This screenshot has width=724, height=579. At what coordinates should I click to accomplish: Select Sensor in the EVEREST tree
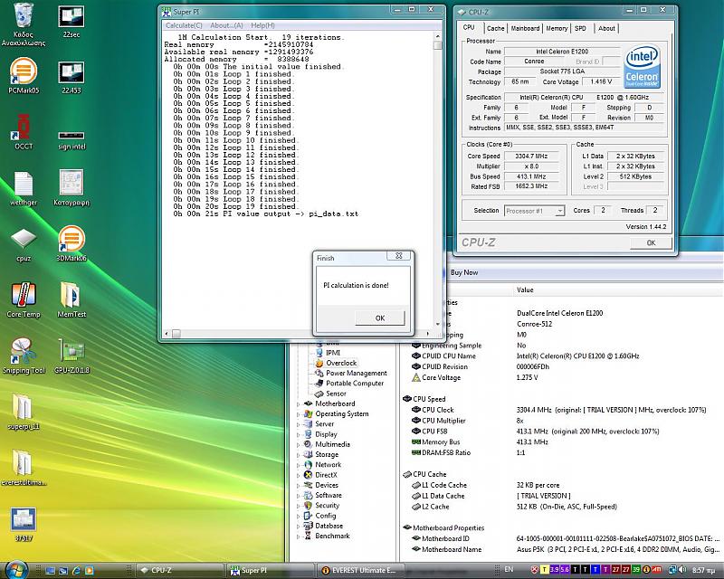coord(336,394)
